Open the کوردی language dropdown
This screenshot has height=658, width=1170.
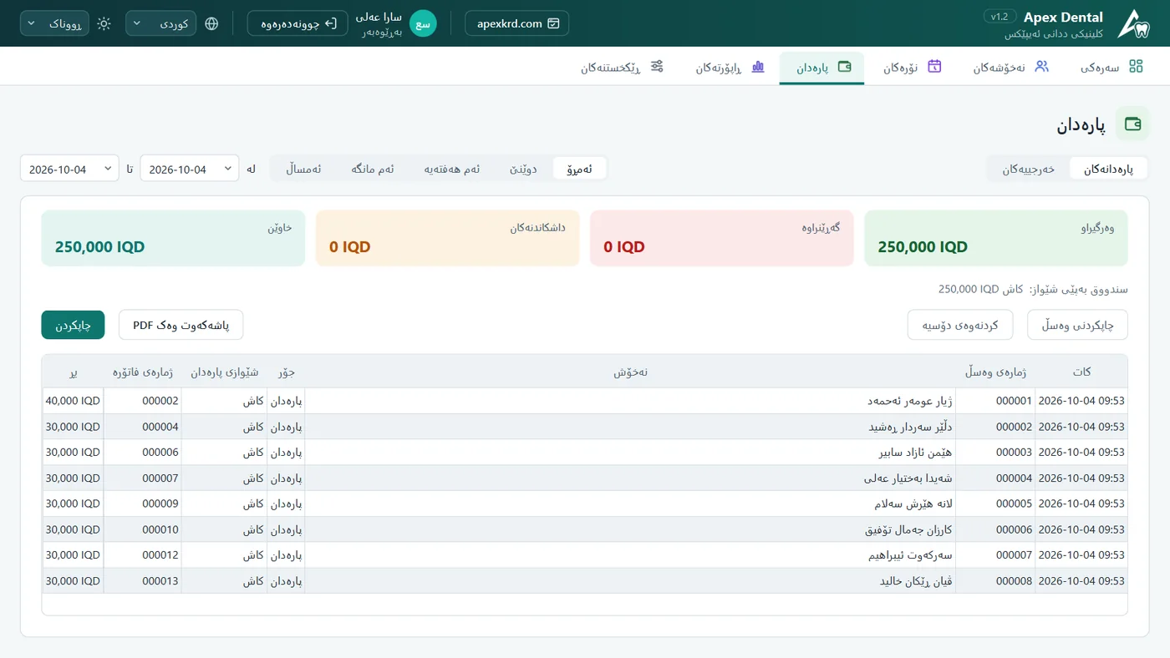160,23
